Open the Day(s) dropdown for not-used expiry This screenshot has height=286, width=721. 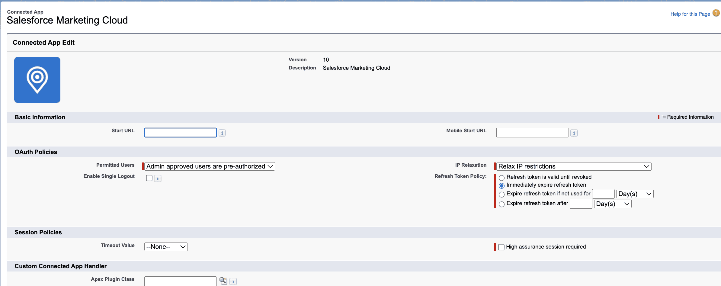(635, 194)
